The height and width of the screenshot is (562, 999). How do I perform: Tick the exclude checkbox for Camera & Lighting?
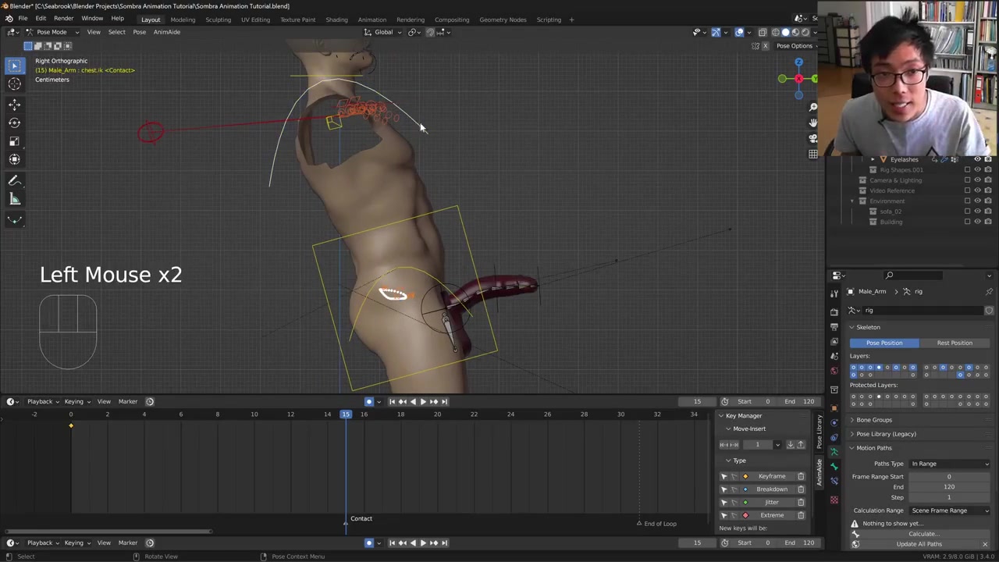[967, 180]
